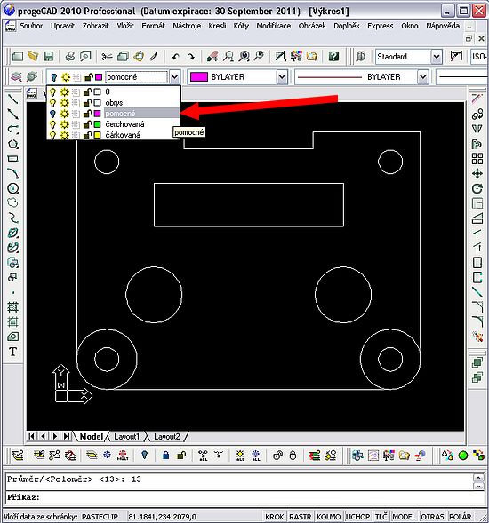Toggle the lock icon of layer čerchovaná
The height and width of the screenshot is (523, 489).
pyautogui.click(x=87, y=124)
